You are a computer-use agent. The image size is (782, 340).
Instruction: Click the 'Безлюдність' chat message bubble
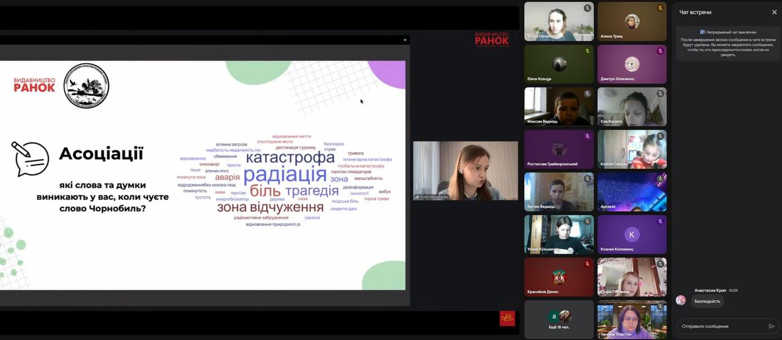[x=709, y=301]
